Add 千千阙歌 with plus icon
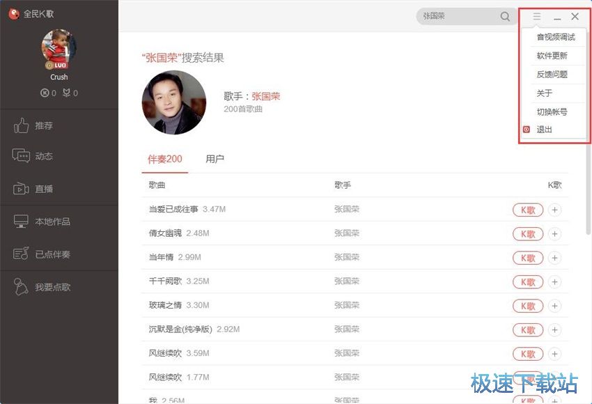Image resolution: width=592 pixels, height=404 pixels. coord(554,282)
